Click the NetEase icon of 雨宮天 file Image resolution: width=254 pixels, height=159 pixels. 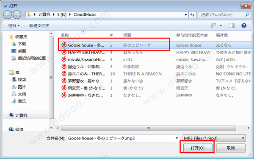[x=64, y=88]
